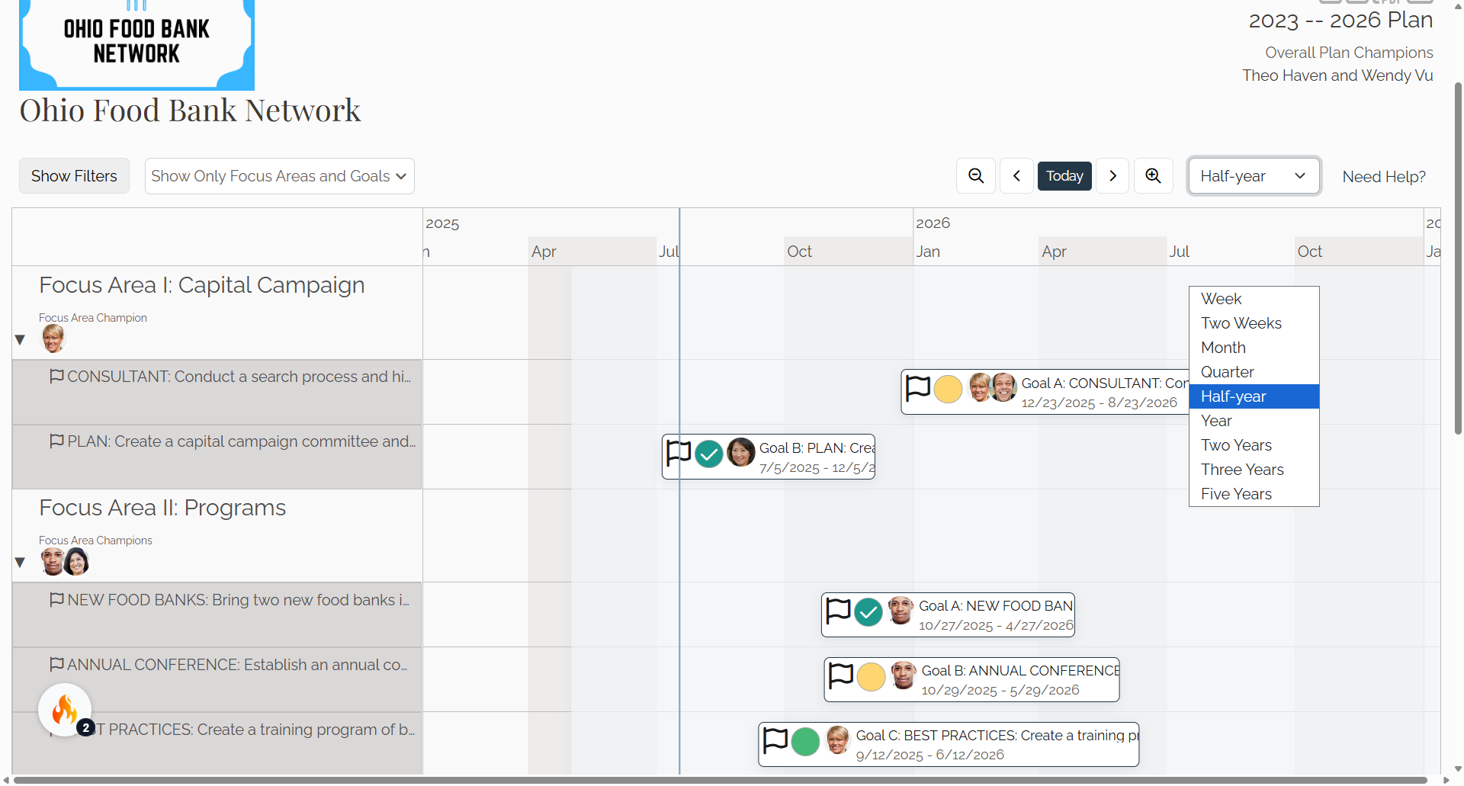Jump the timeline to Today

(1064, 176)
